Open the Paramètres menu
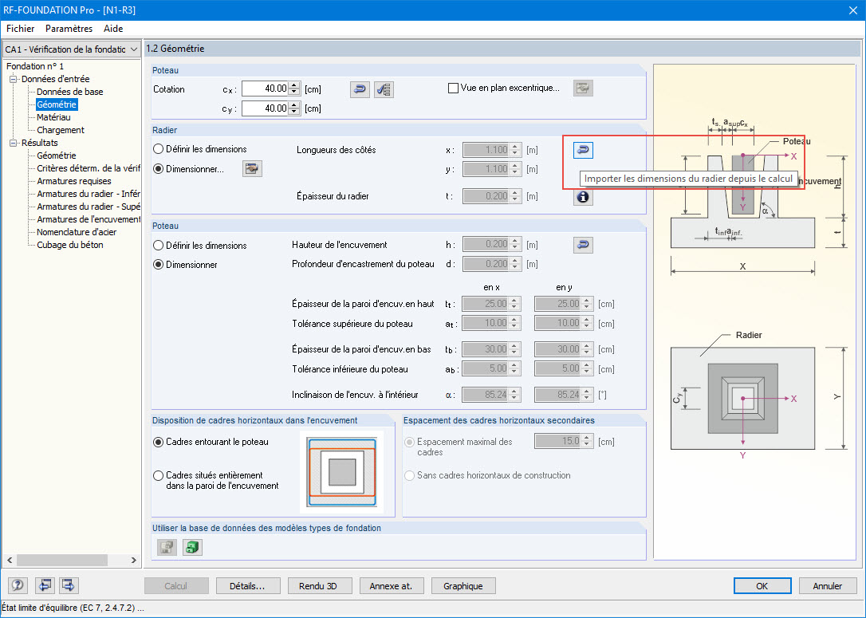 click(x=69, y=29)
